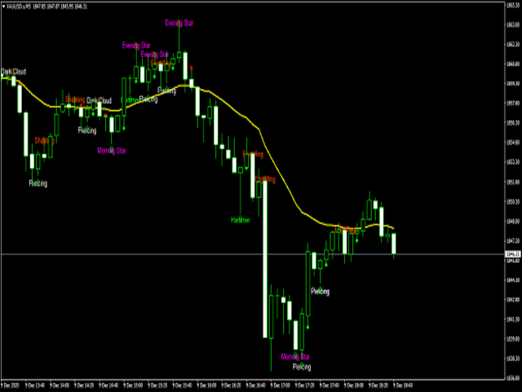The image size is (522, 392).
Task: Click the 1853.30 price axis label
Action: point(513,162)
